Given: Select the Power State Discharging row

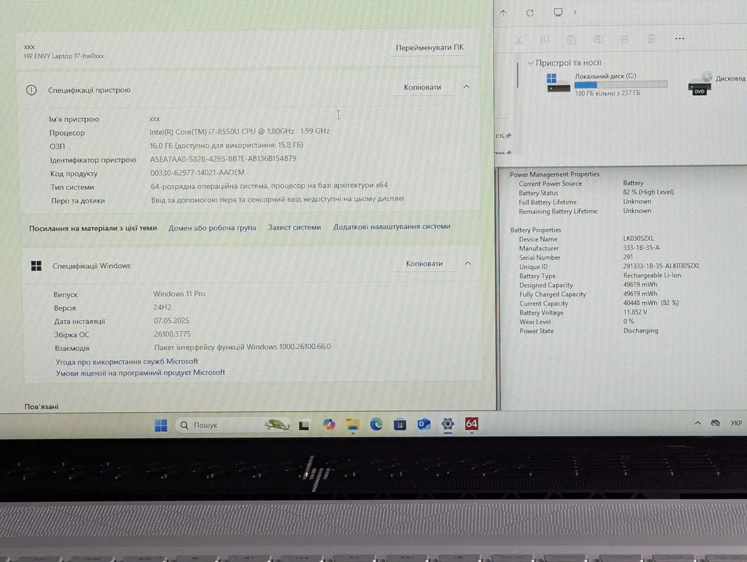Looking at the screenshot, I should [589, 331].
